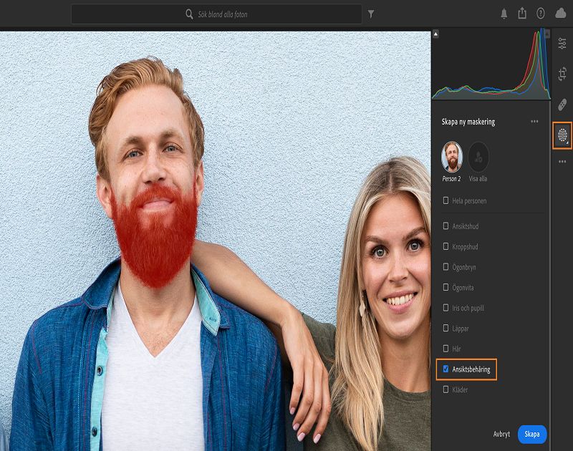This screenshot has width=573, height=451.
Task: Click the Share export icon
Action: tap(522, 13)
